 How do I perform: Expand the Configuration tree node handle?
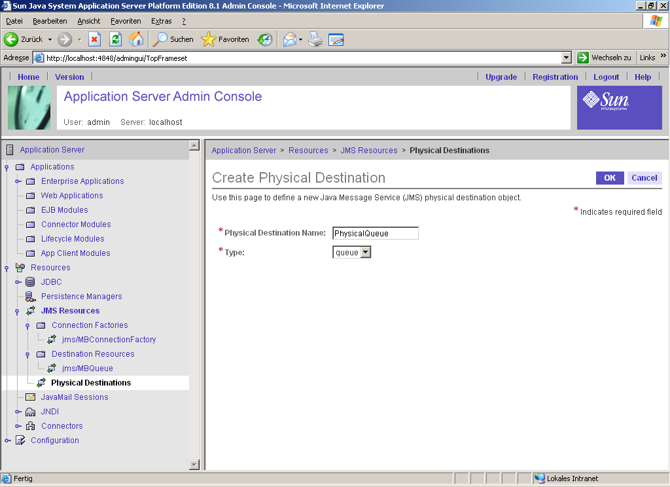(8, 441)
